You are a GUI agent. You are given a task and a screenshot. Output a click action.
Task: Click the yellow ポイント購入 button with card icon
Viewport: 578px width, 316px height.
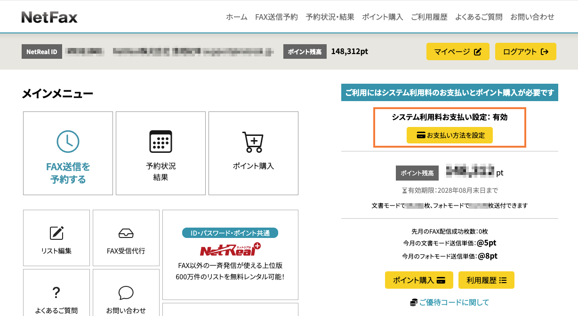tap(419, 280)
